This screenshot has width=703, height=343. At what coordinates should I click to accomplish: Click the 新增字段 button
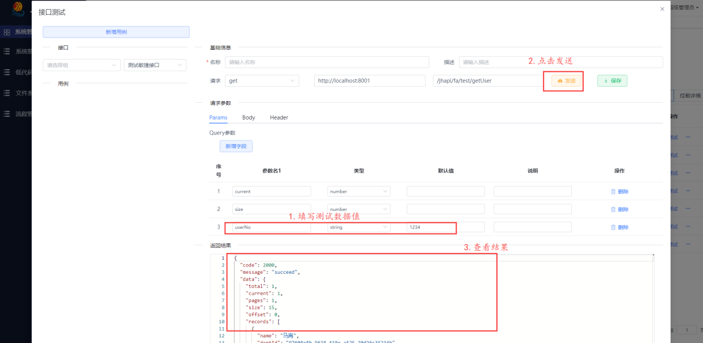click(x=236, y=146)
